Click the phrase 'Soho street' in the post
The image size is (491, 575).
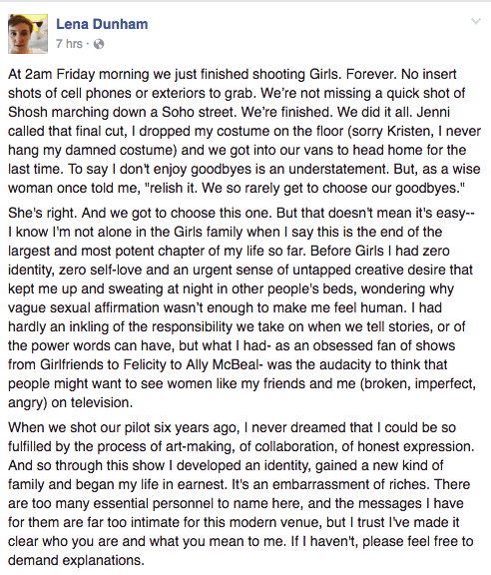point(198,112)
